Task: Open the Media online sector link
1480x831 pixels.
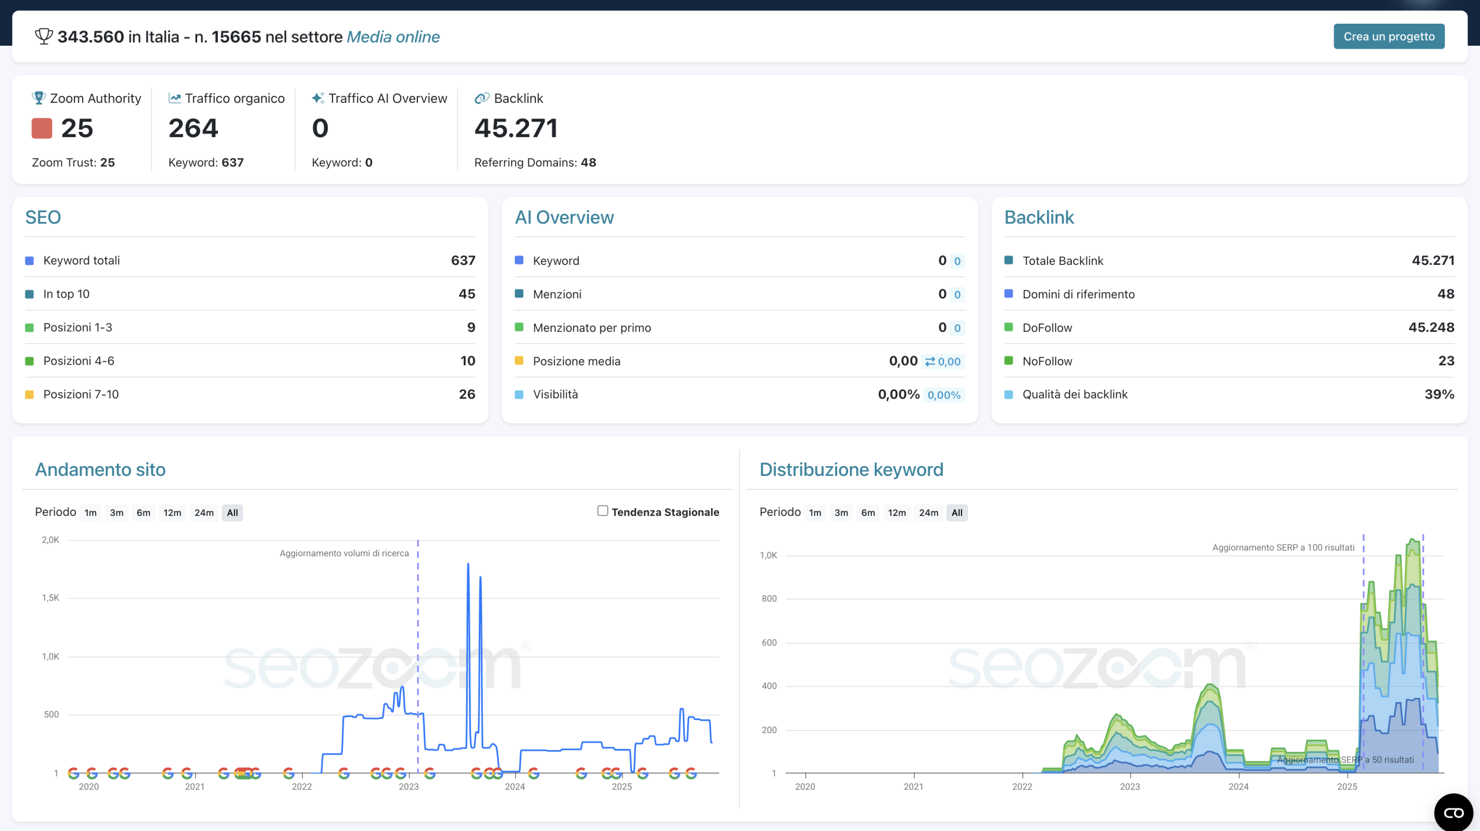Action: (393, 36)
